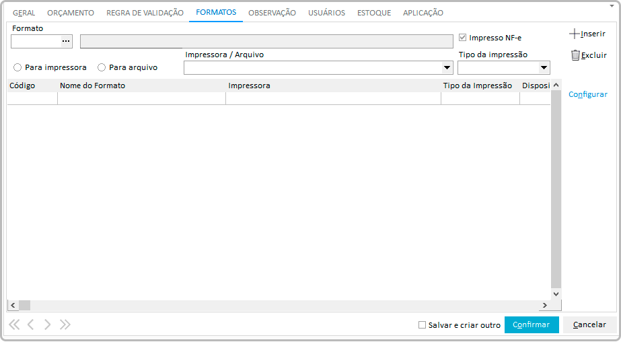Click the Inserir button label
The width and height of the screenshot is (621, 342).
point(593,34)
